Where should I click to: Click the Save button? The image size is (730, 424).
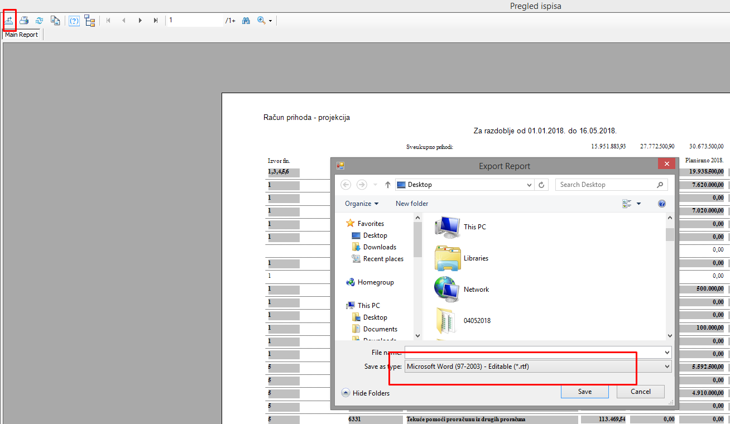pyautogui.click(x=584, y=392)
